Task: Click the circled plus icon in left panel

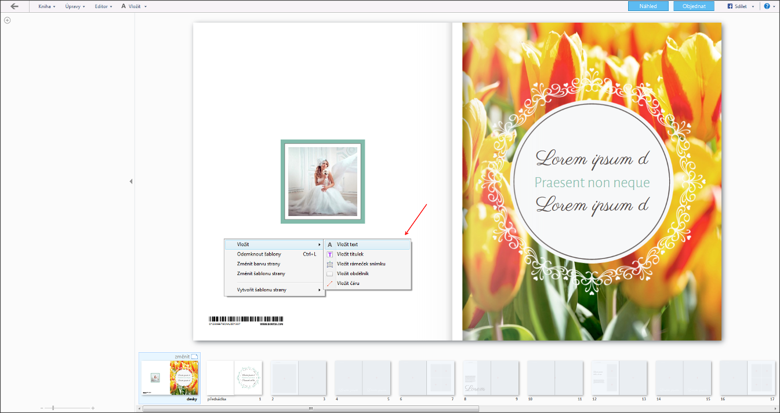Action: coord(8,20)
